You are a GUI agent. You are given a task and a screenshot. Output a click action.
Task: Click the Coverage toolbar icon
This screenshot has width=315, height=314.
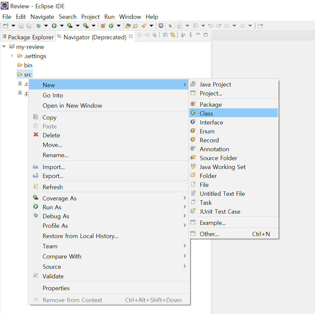tap(70, 26)
